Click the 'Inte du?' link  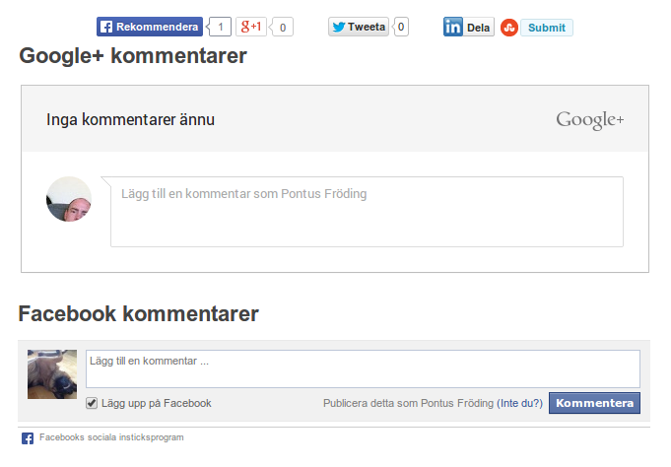(x=520, y=403)
